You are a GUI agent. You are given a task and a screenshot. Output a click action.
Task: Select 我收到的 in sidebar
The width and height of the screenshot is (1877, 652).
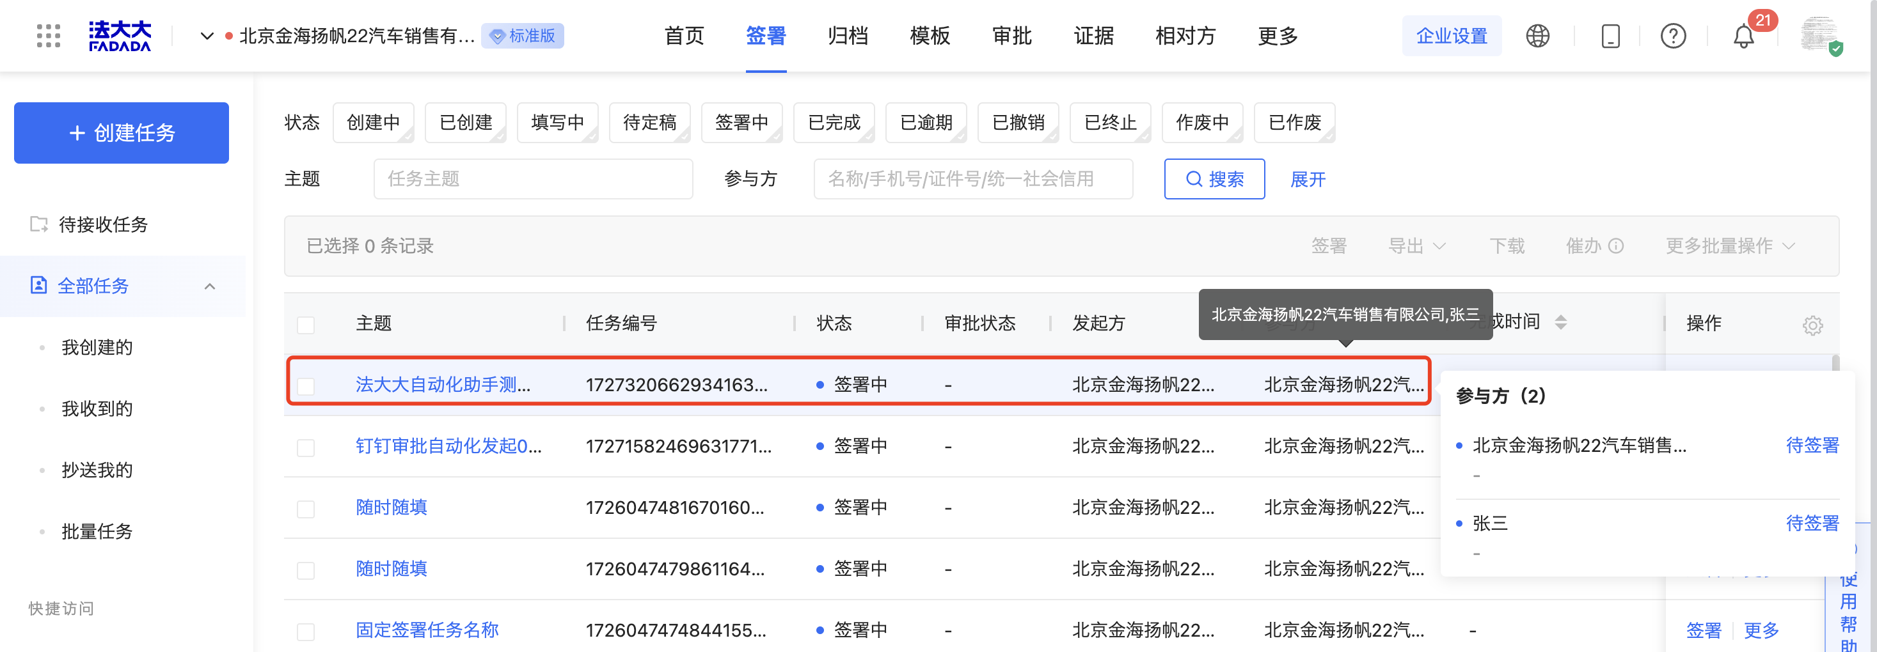pyautogui.click(x=97, y=408)
